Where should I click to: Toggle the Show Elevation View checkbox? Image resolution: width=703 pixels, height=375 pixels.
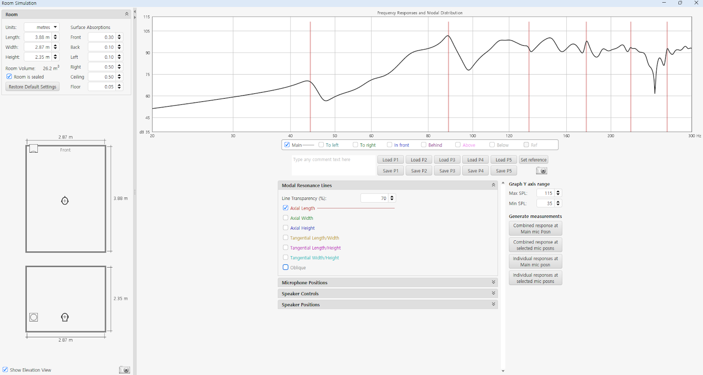pyautogui.click(x=5, y=370)
